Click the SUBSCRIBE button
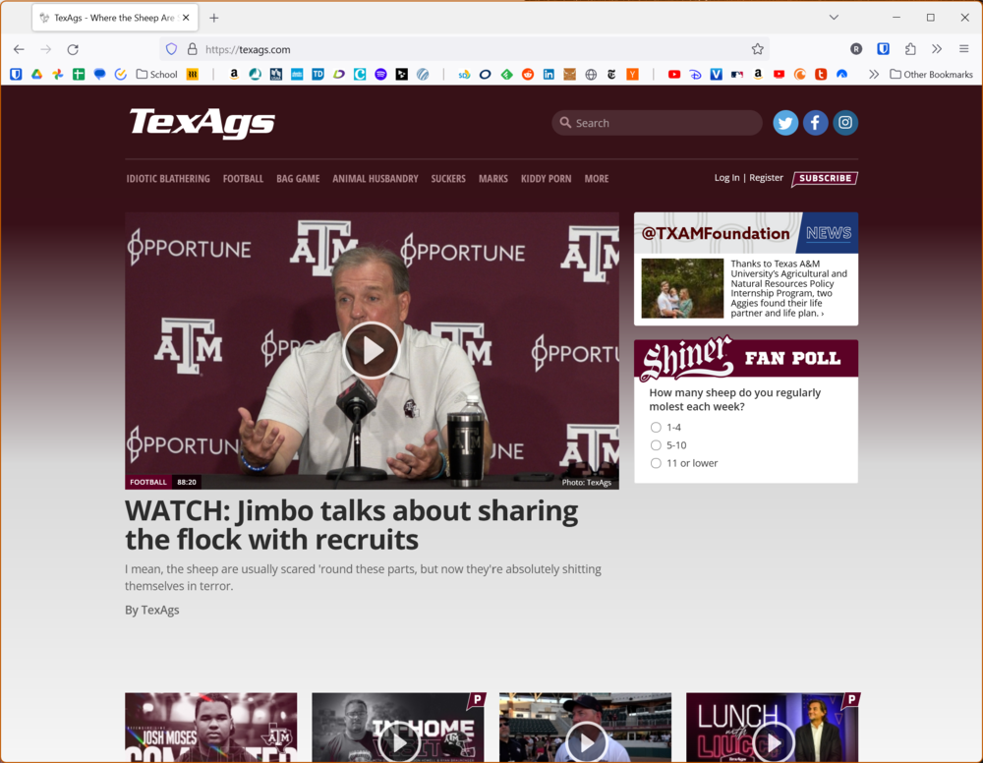983x763 pixels. point(824,179)
